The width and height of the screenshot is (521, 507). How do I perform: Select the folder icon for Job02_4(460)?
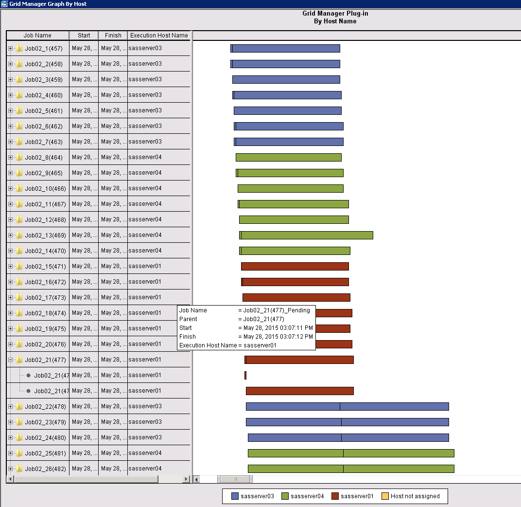19,95
